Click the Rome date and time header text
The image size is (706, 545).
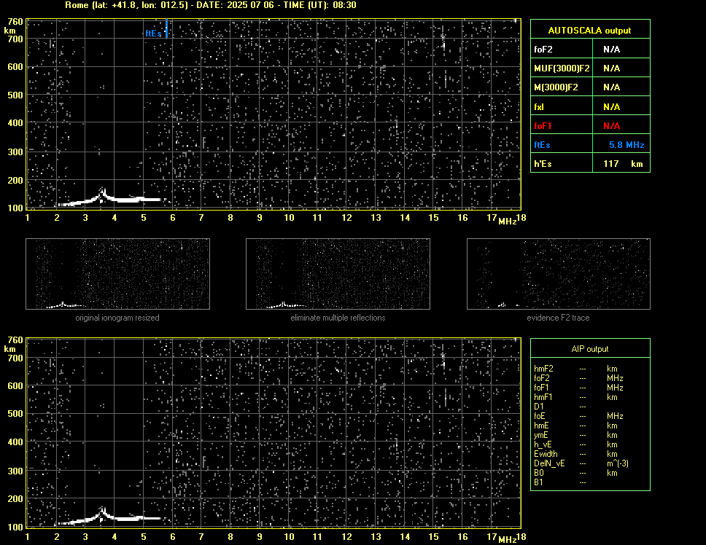pyautogui.click(x=211, y=5)
